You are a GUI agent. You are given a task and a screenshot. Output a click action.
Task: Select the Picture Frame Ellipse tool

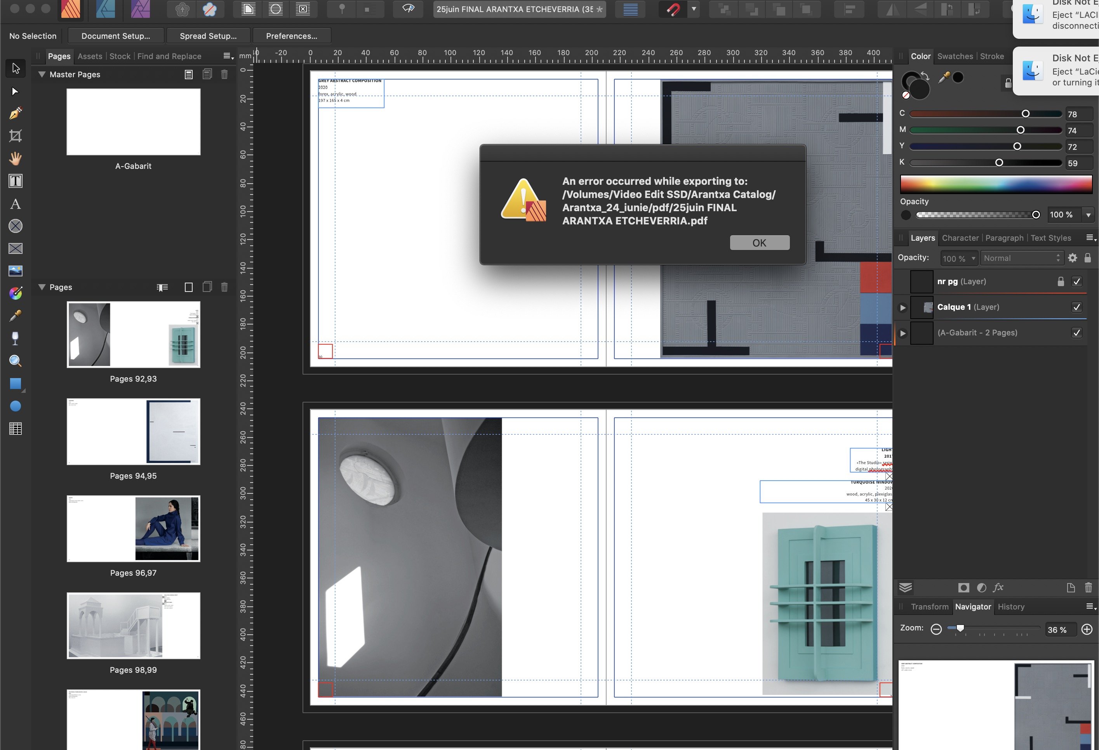[x=16, y=226]
